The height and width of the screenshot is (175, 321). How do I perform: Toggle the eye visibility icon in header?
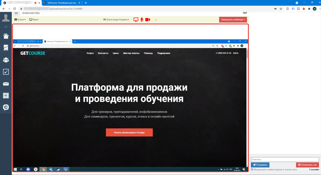245,13
